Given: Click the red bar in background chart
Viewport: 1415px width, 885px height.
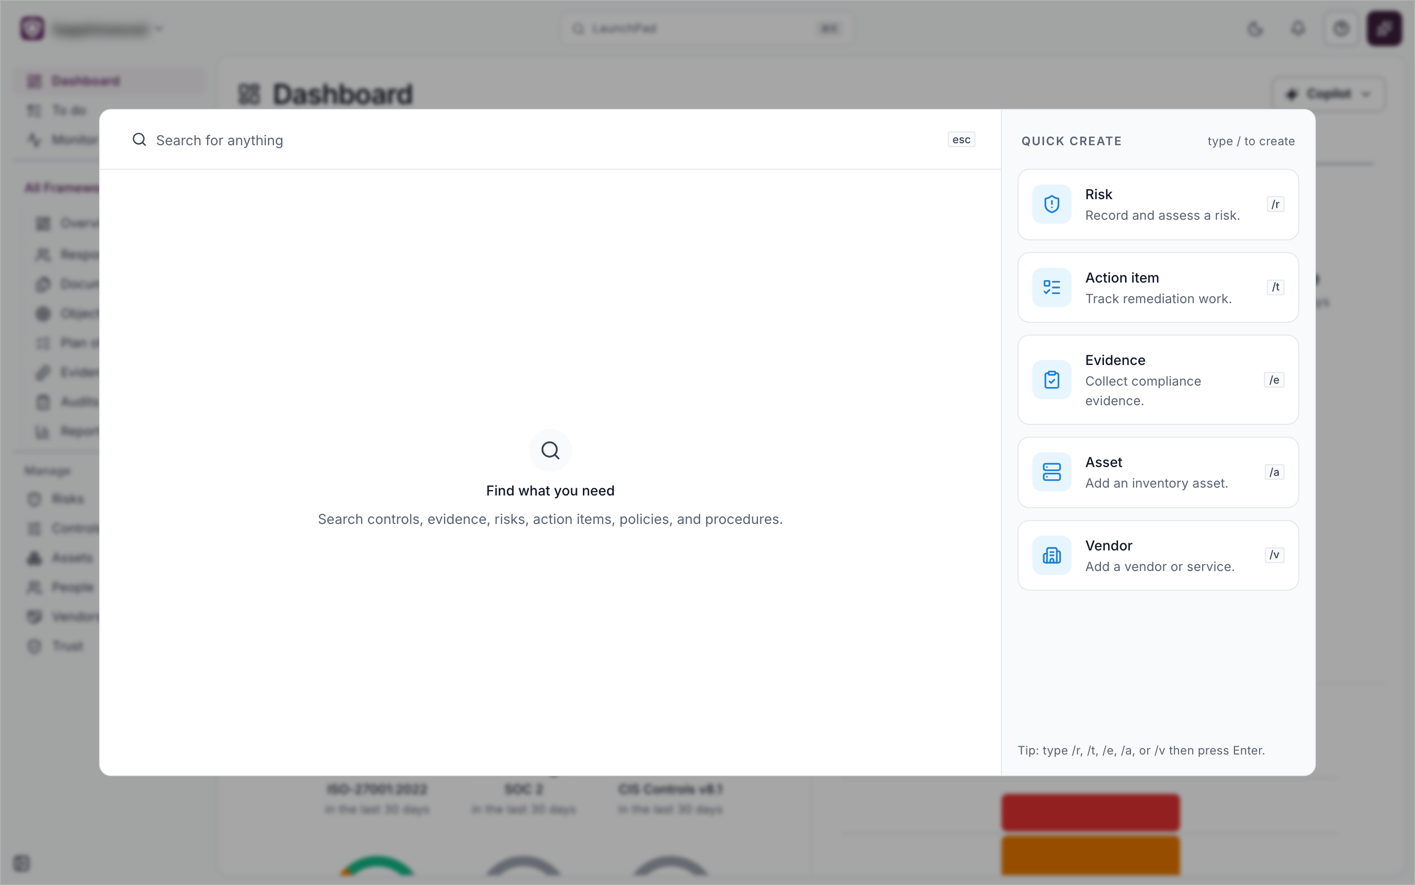Looking at the screenshot, I should [1090, 812].
